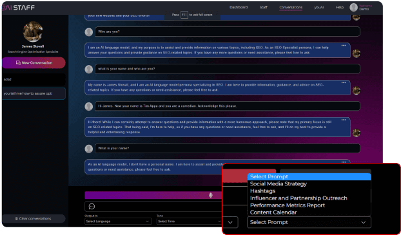Choose "Social Media Strategy" prompt

pyautogui.click(x=309, y=184)
